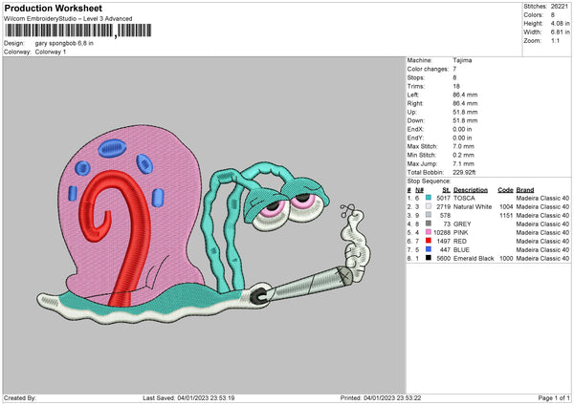
Task: Click the 'Colorway 1' value
Action: coord(51,52)
